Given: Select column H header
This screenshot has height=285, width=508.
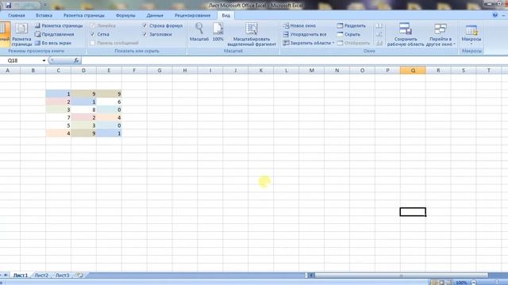Looking at the screenshot, I should 185,70.
